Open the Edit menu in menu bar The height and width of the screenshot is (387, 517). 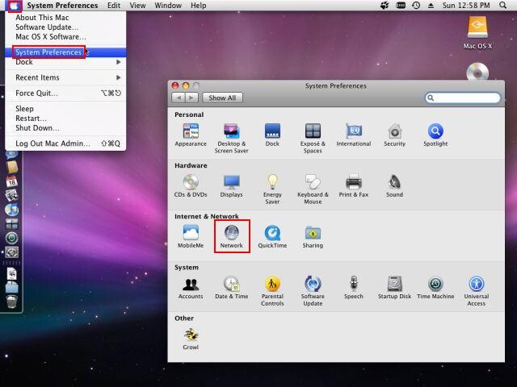click(x=114, y=6)
